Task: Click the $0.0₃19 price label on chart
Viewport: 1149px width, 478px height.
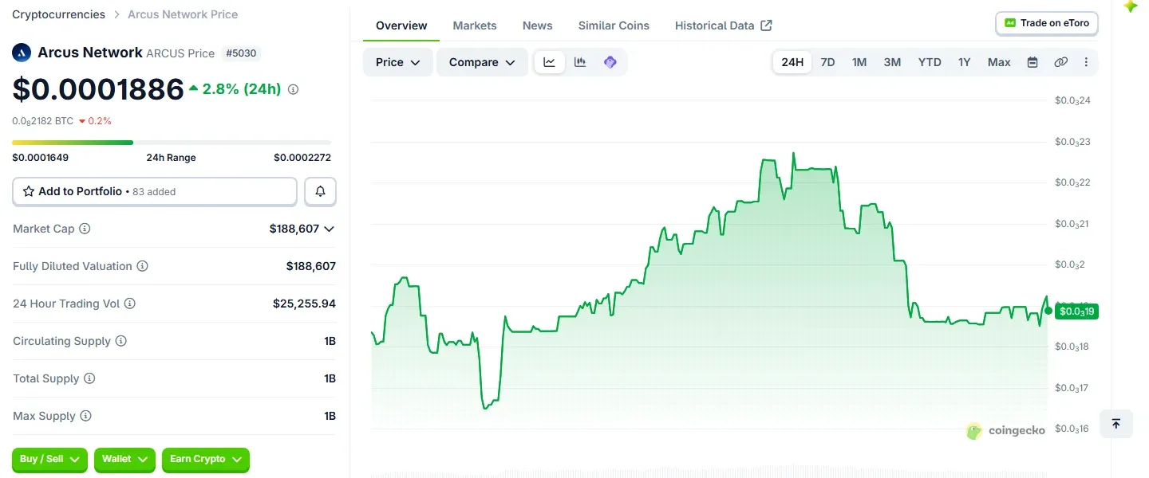Action: coord(1076,311)
